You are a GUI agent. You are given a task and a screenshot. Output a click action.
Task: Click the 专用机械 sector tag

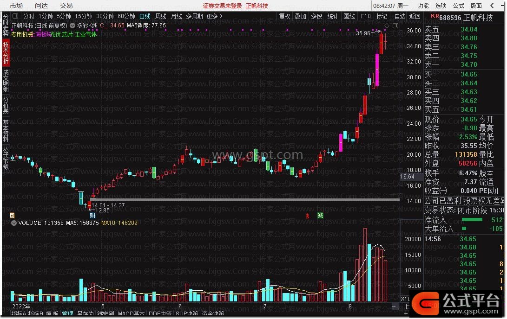(22, 34)
